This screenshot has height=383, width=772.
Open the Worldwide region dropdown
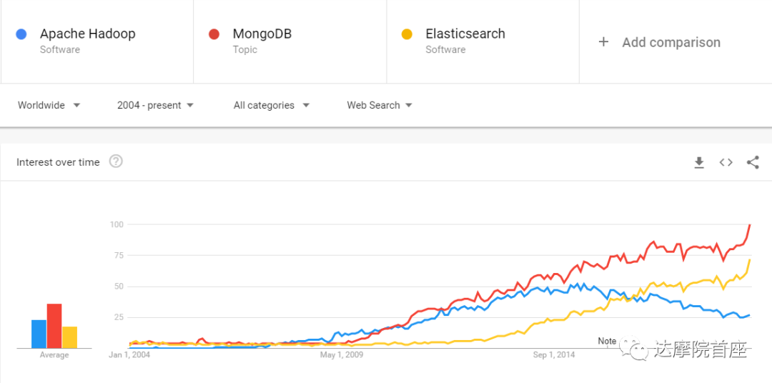click(x=49, y=105)
